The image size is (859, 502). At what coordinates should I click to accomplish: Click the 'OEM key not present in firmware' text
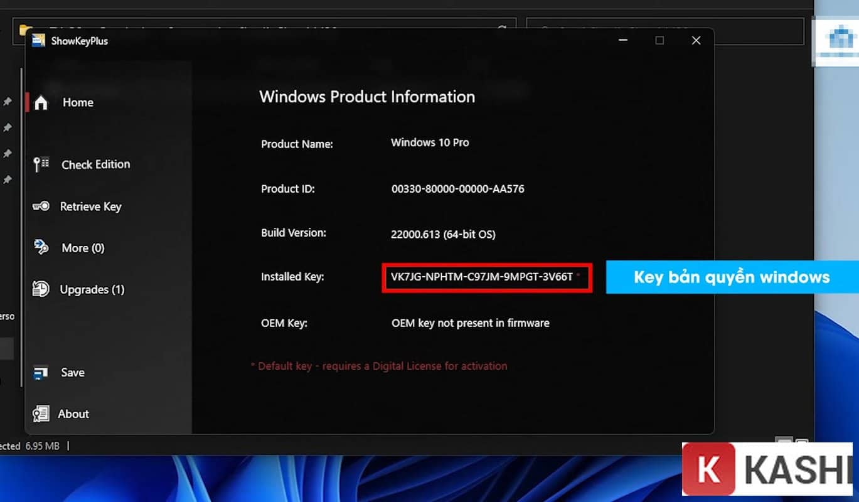coord(471,323)
